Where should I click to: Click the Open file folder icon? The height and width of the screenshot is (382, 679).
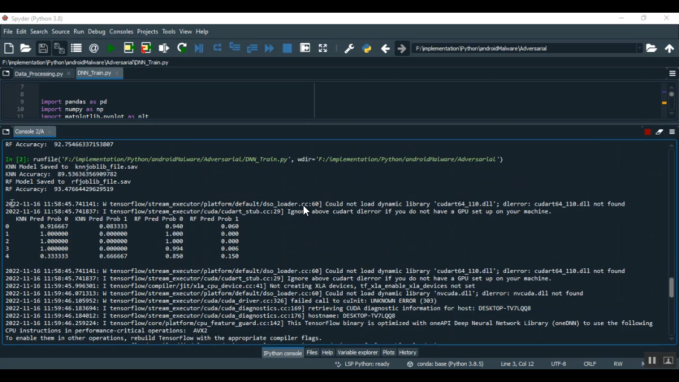click(26, 48)
